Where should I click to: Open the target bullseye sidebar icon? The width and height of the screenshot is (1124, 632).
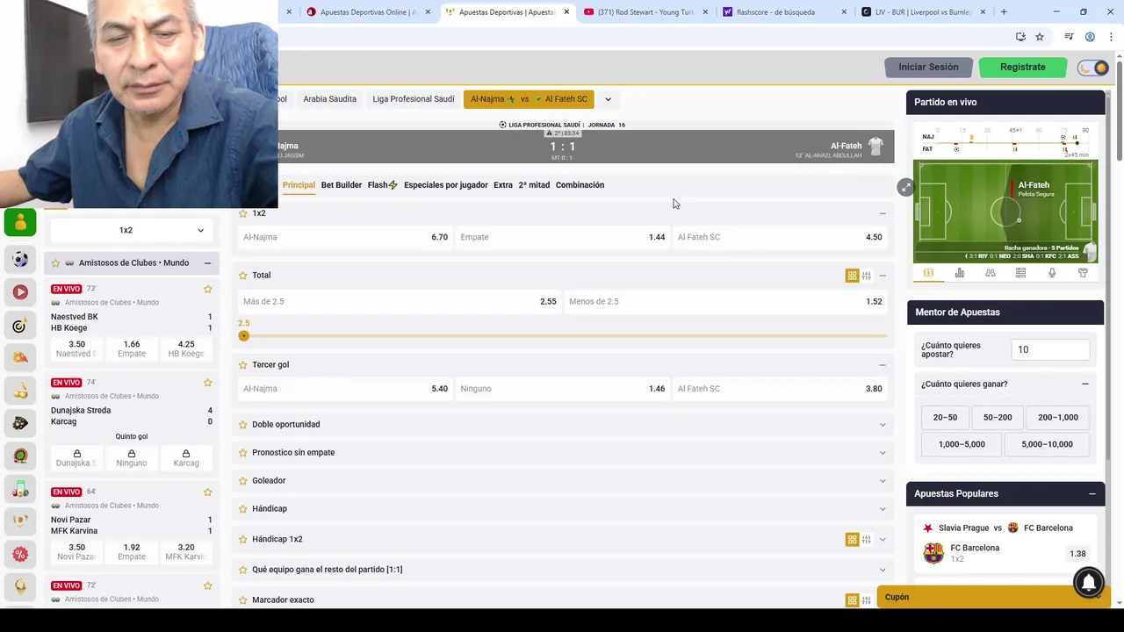pos(20,326)
